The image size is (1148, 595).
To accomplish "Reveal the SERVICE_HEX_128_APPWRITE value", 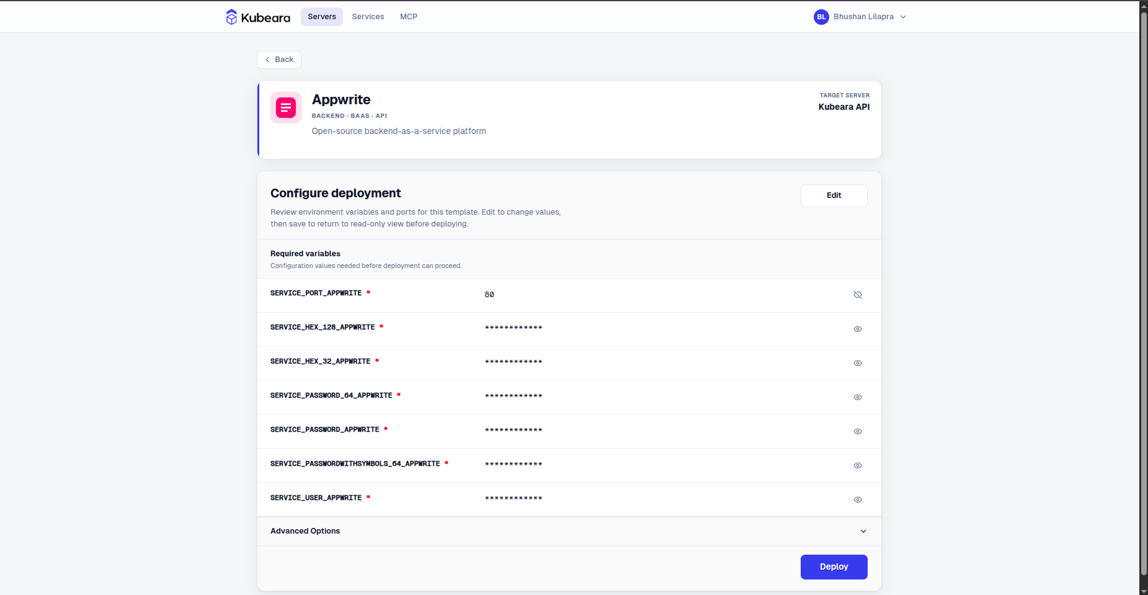I will (x=858, y=329).
